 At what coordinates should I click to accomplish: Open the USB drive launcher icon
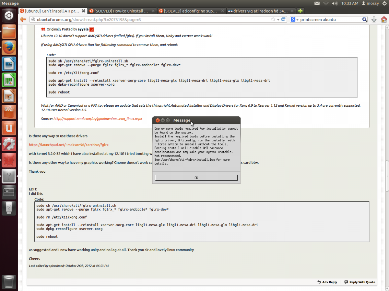pyautogui.click(x=9, y=209)
